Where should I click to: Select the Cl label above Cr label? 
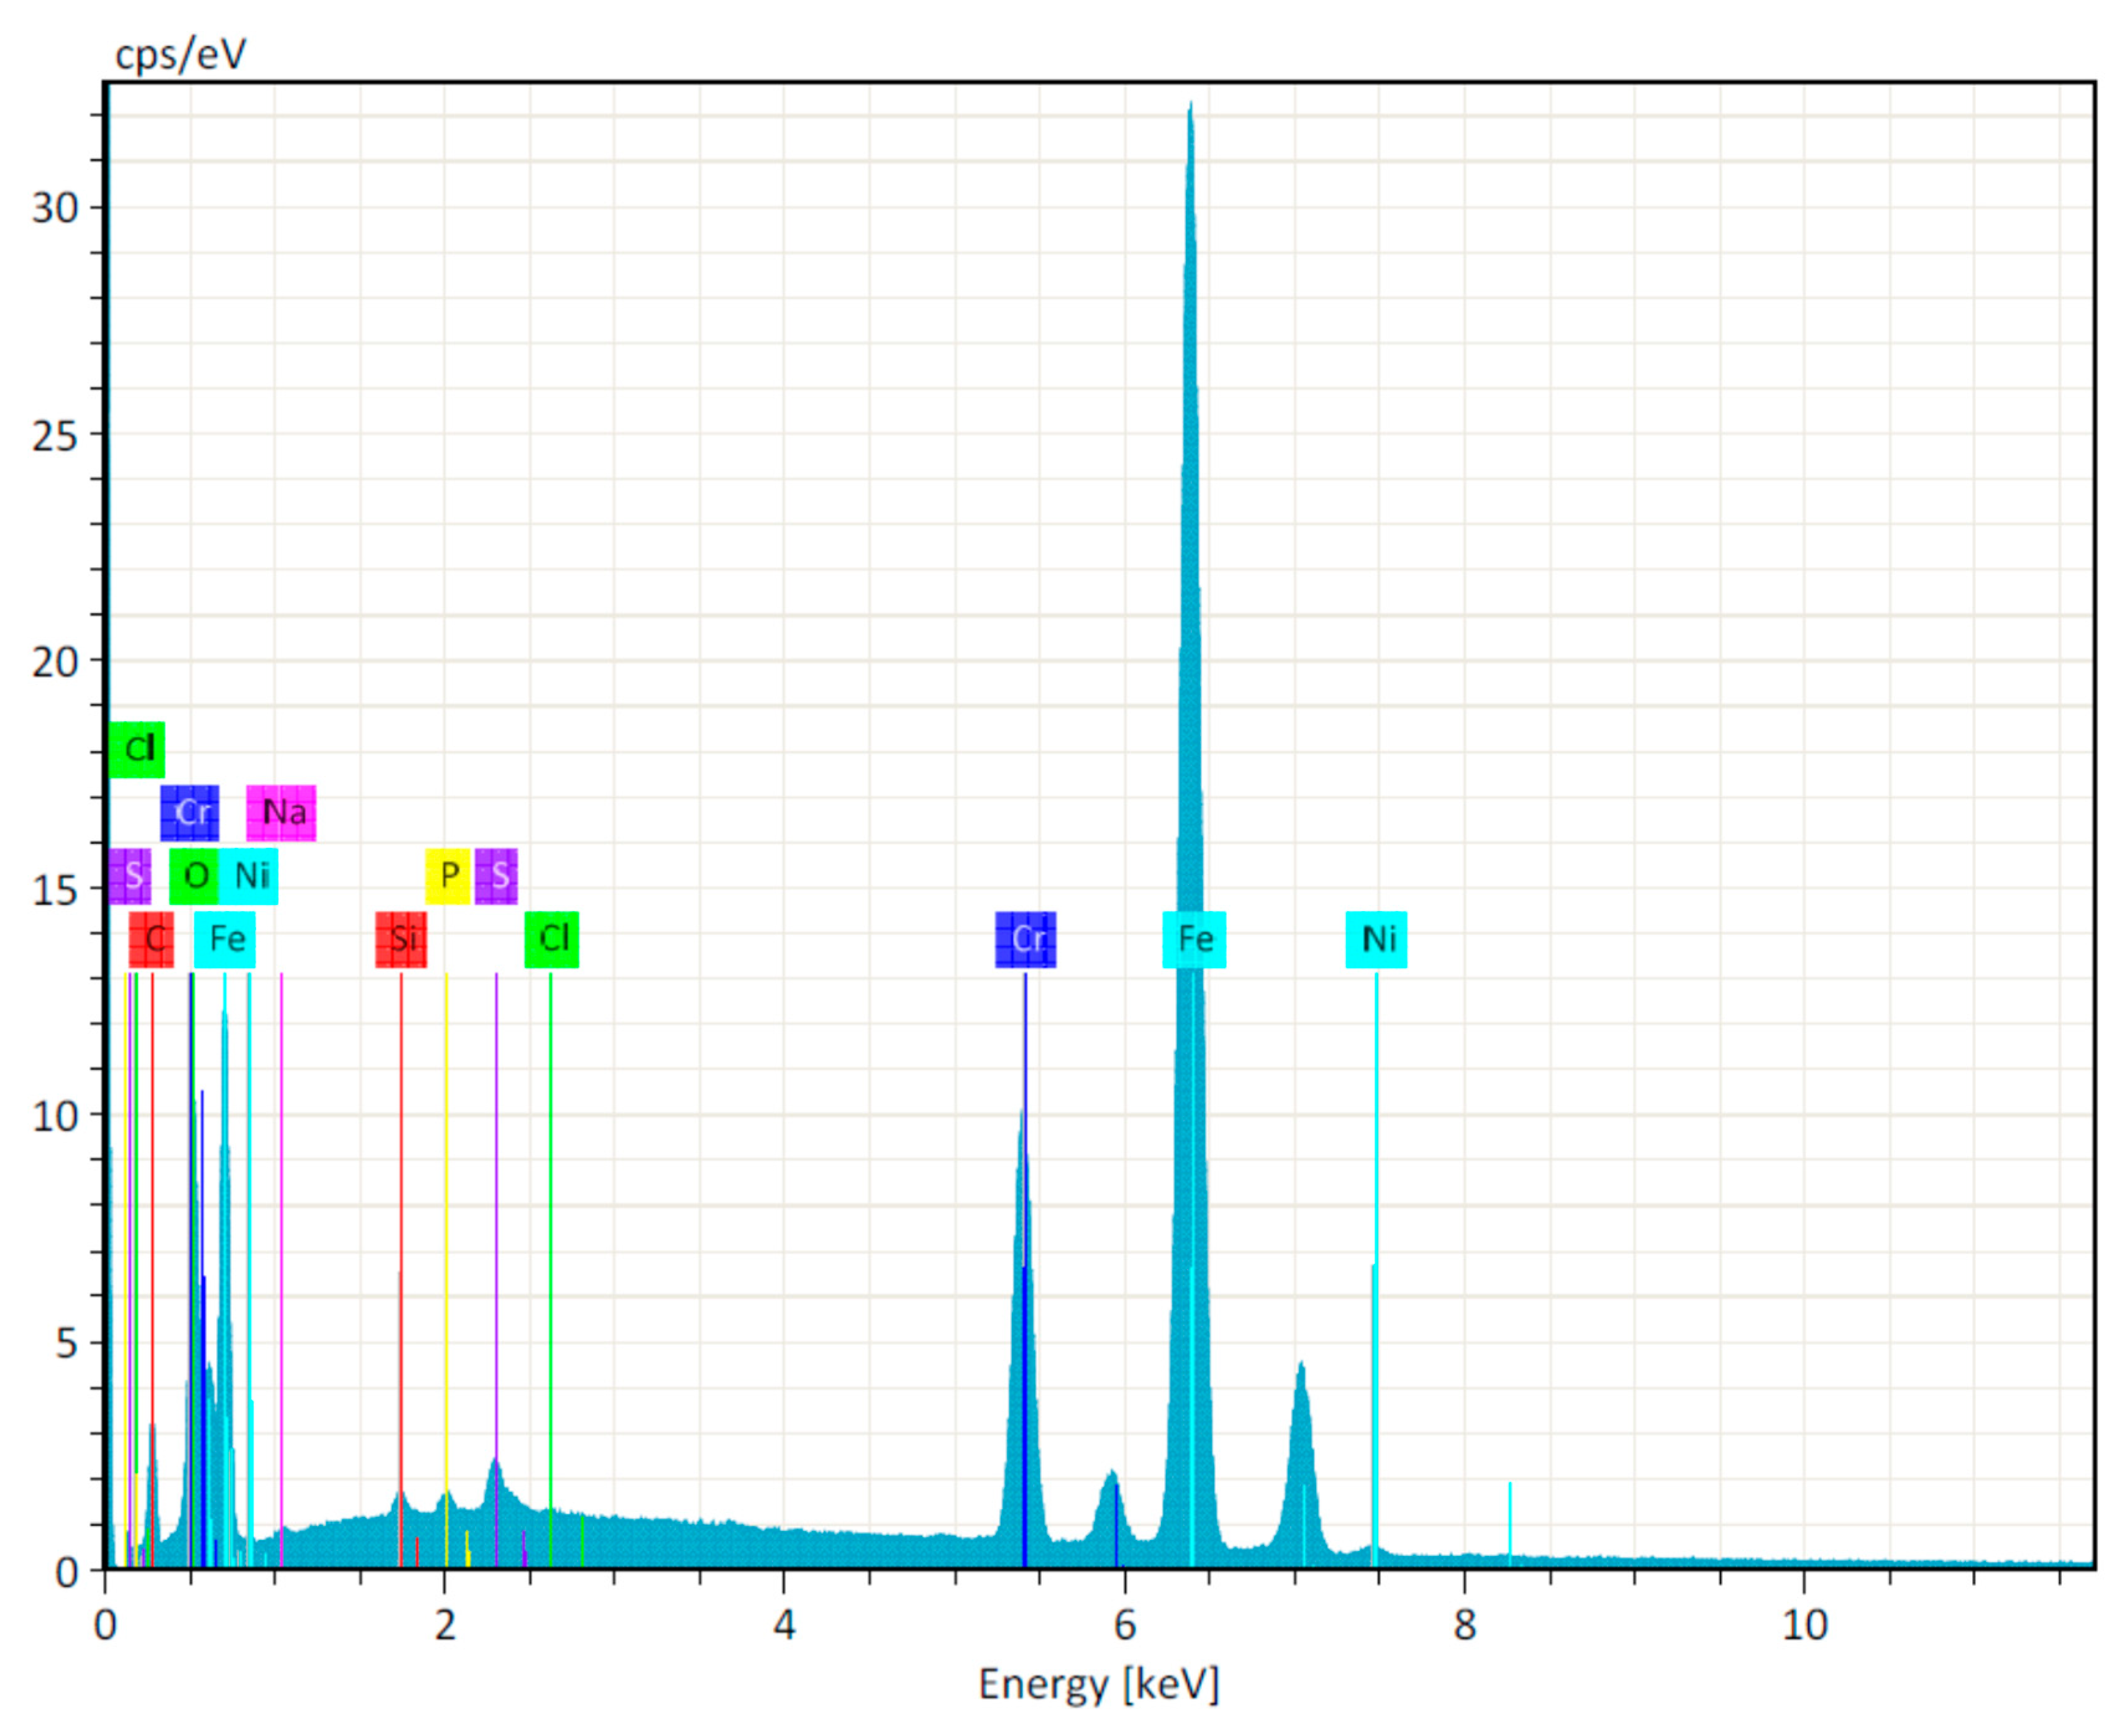(137, 749)
